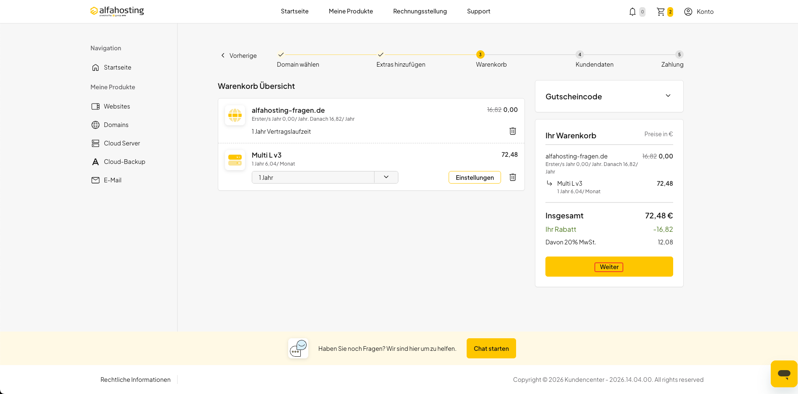Click the Websites sidebar icon

tap(96, 106)
